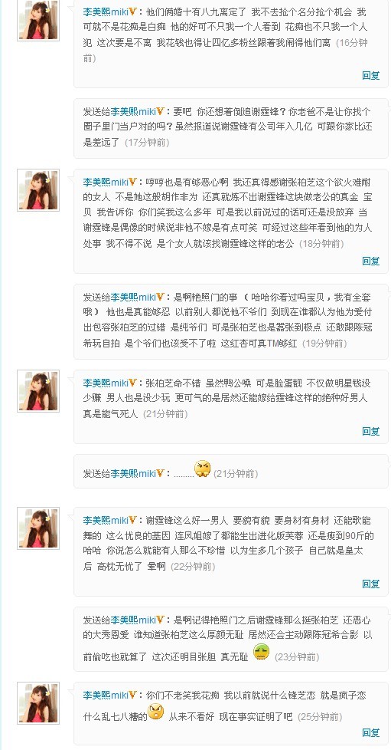
Task: Click the V verified badge in the 16分钟前 comment
Action: 133,11
